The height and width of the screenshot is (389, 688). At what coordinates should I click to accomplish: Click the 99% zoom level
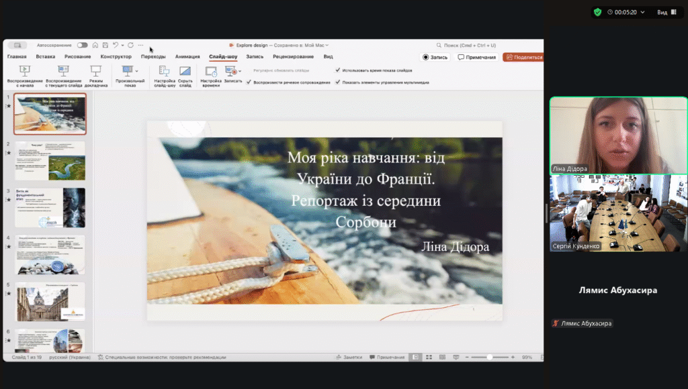pos(527,357)
